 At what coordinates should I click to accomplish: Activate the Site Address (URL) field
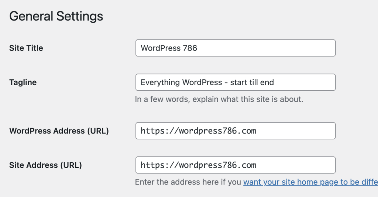235,165
